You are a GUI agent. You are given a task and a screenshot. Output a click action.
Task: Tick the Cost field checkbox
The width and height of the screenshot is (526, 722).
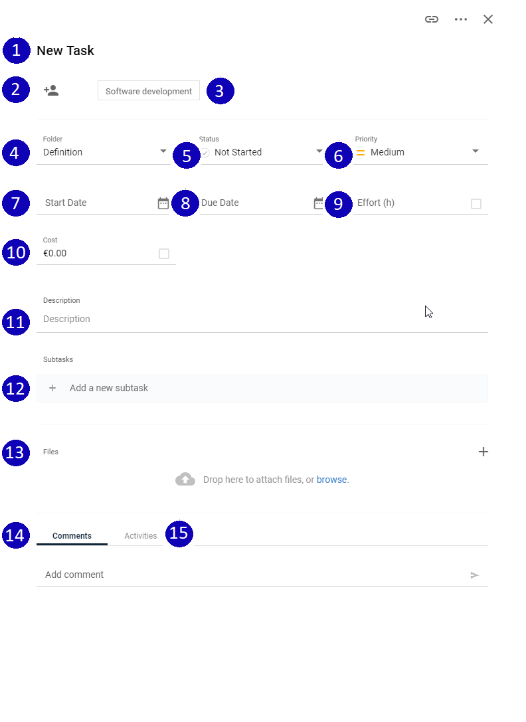164,254
